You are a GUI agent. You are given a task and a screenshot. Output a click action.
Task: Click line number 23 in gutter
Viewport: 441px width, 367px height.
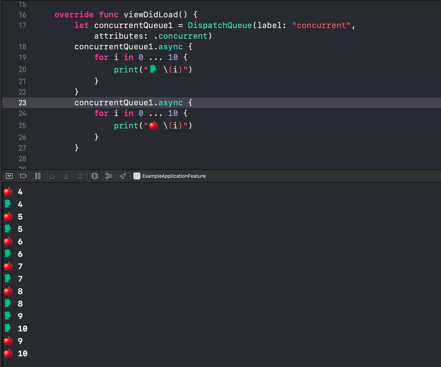click(x=22, y=103)
